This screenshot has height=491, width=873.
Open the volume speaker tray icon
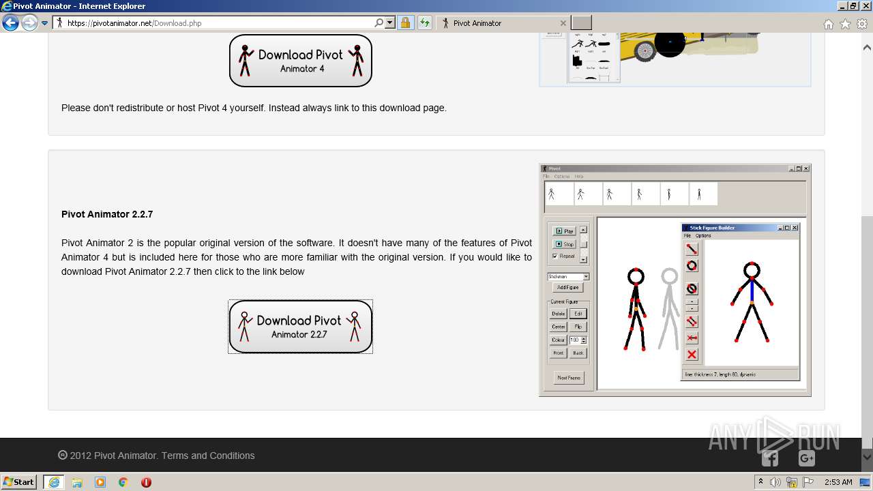click(x=775, y=482)
